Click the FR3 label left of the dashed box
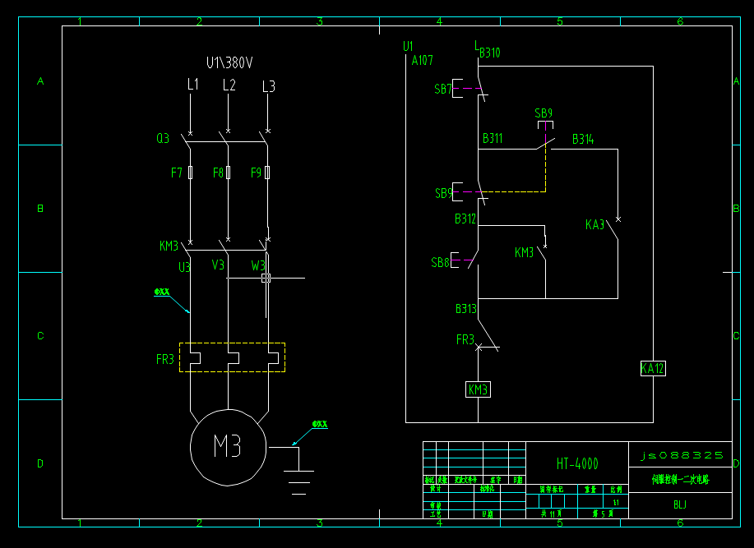 165,359
